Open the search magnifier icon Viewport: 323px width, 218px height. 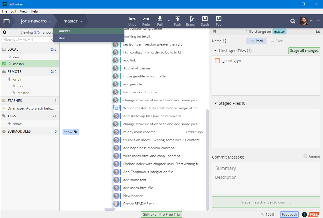point(293,21)
